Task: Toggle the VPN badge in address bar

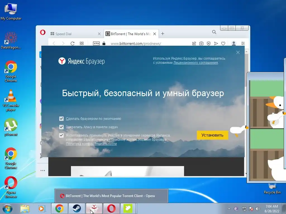Action: [96, 43]
